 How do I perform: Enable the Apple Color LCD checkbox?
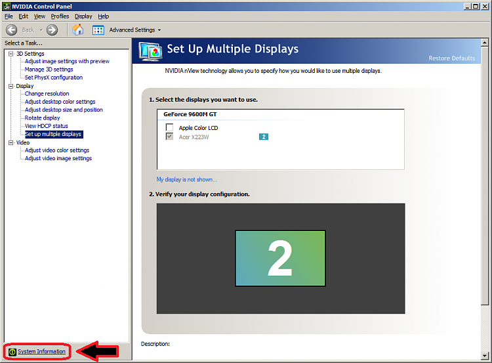pos(169,127)
